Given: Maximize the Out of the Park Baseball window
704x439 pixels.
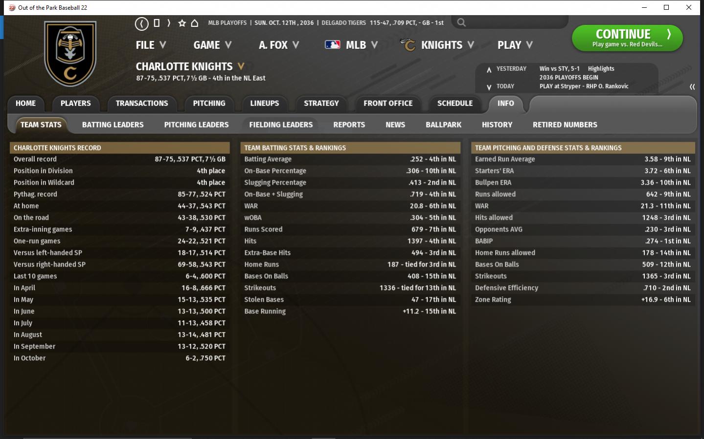Looking at the screenshot, I should point(666,7).
